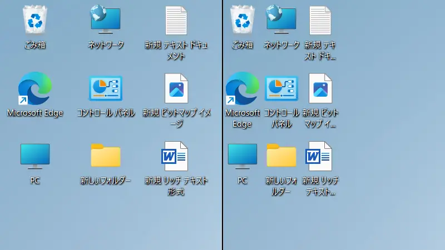Screen dimensions: 445x250
Task: Select the 新規 テキスト ドキ... file icon, right desktop
Action: click(x=320, y=21)
